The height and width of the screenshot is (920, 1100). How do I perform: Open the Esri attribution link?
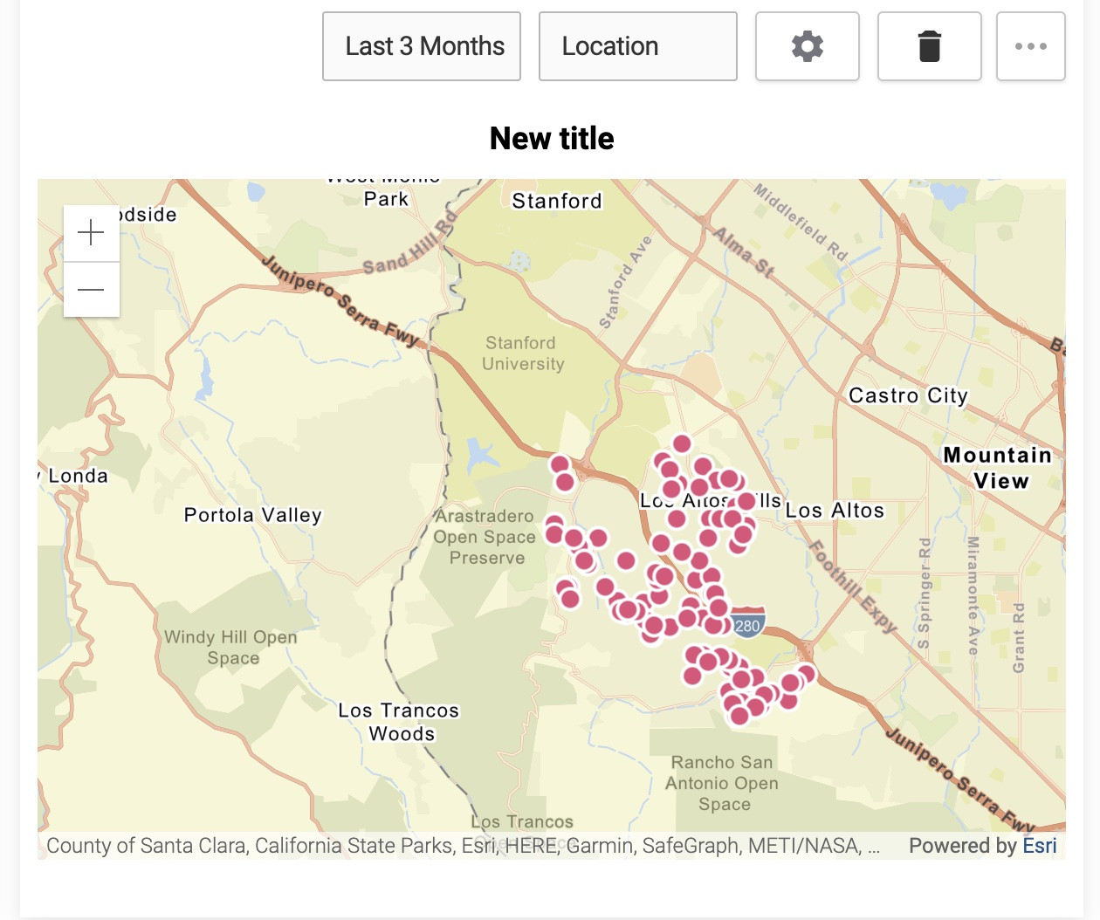pyautogui.click(x=1040, y=846)
